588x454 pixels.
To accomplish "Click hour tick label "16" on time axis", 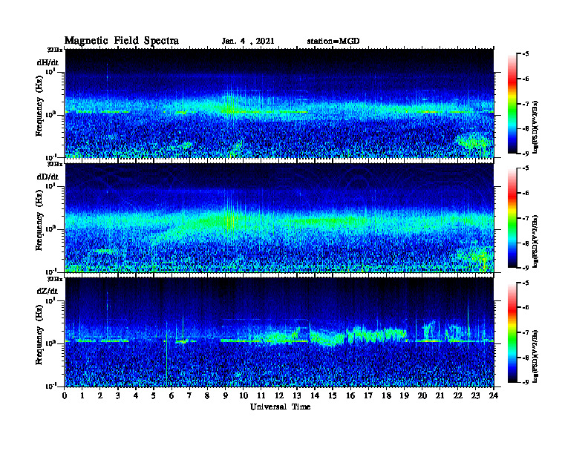I will pos(350,395).
